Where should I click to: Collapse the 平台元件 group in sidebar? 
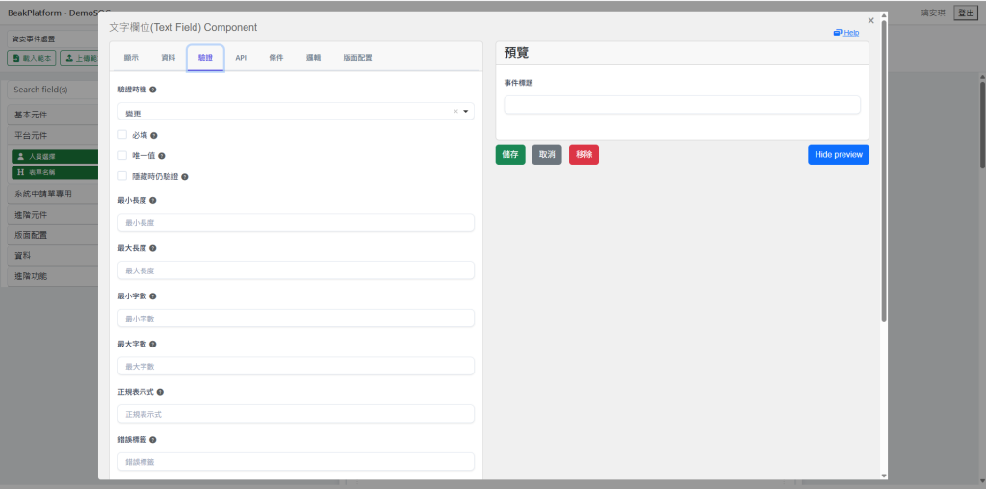54,135
